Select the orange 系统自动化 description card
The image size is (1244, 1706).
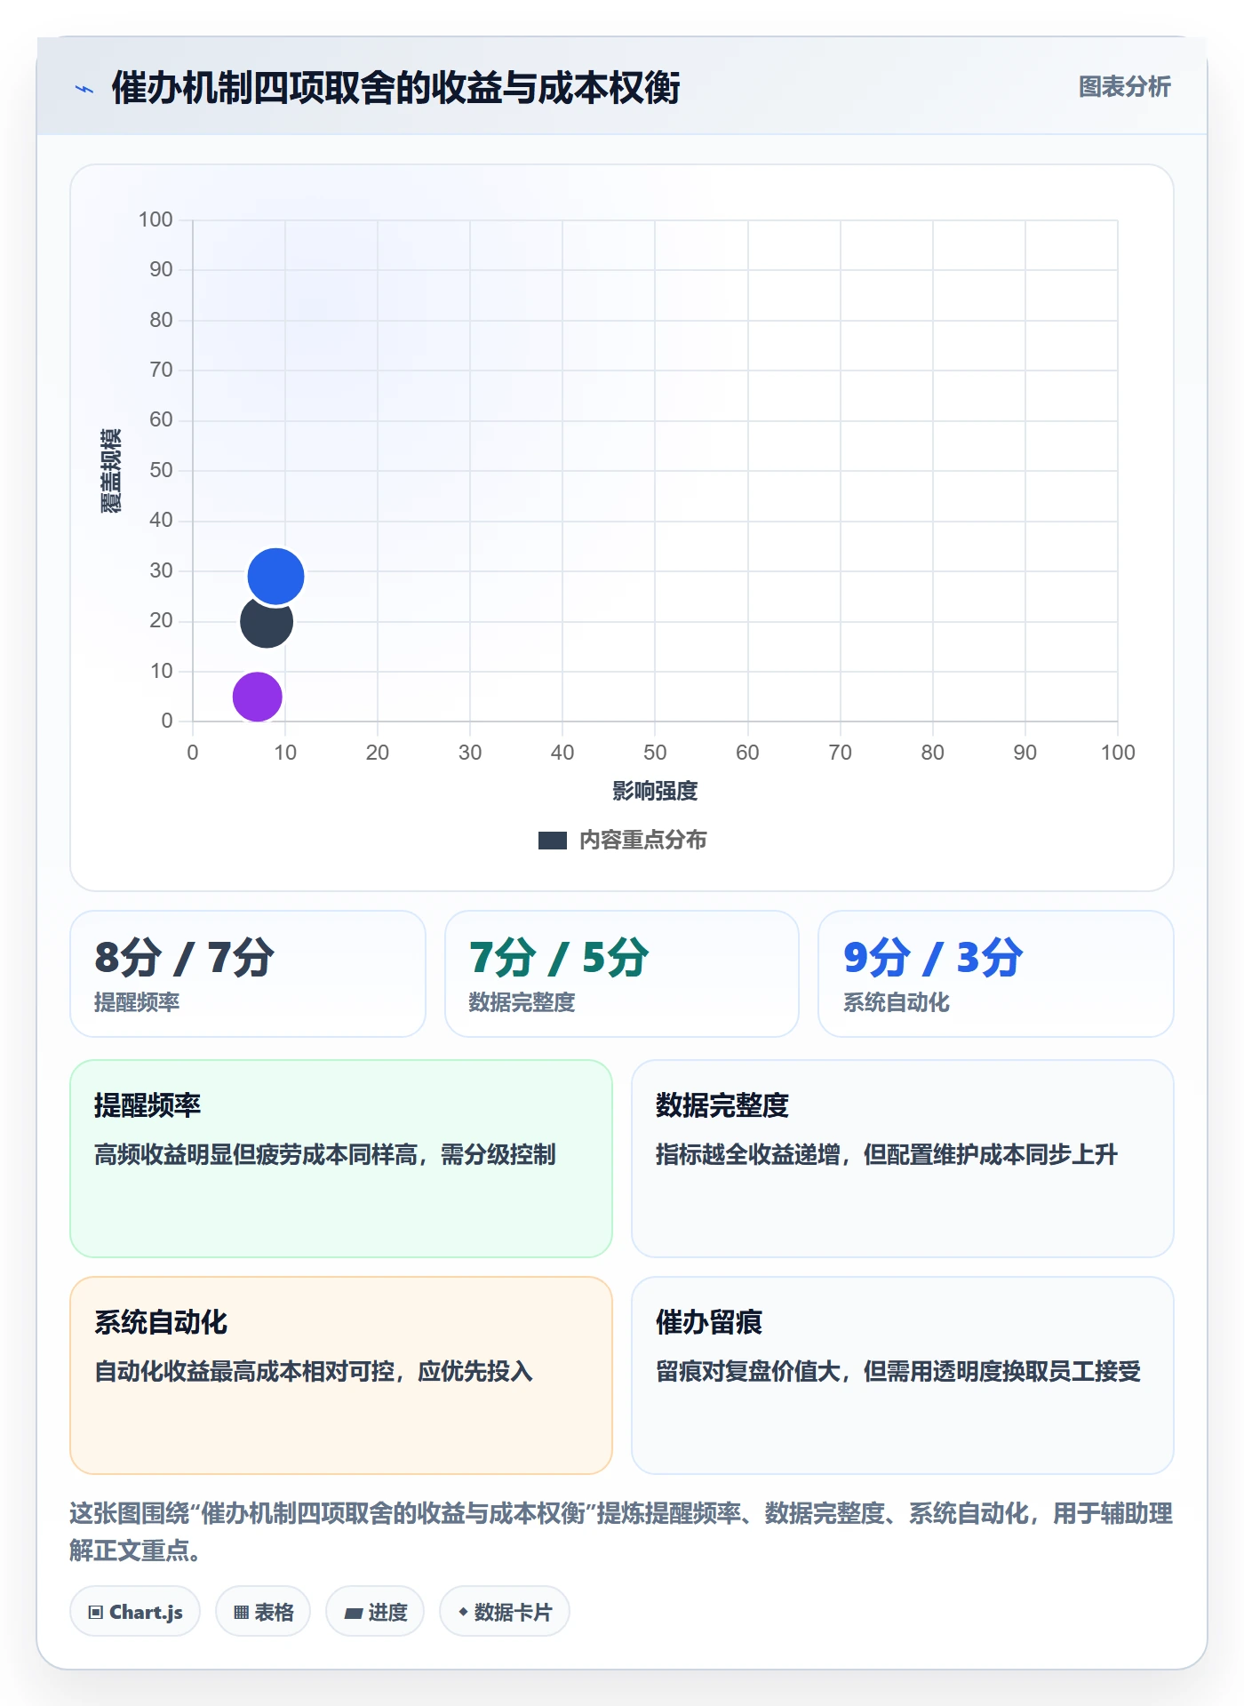click(x=341, y=1375)
